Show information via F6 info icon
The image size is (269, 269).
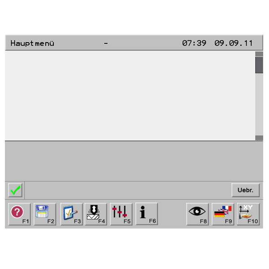coord(147,214)
